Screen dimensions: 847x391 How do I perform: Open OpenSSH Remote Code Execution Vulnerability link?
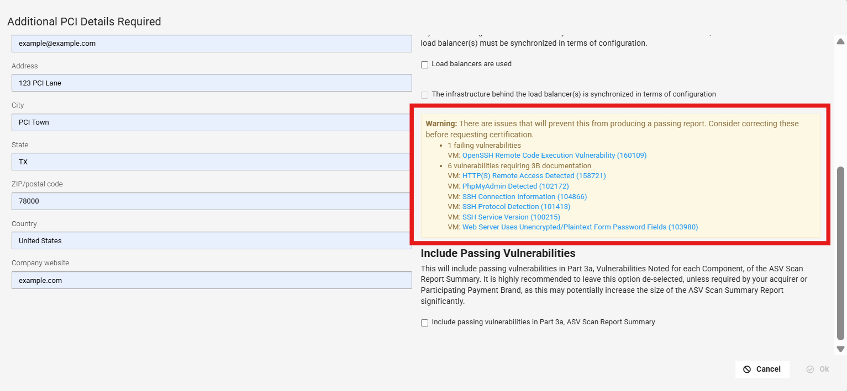point(554,156)
